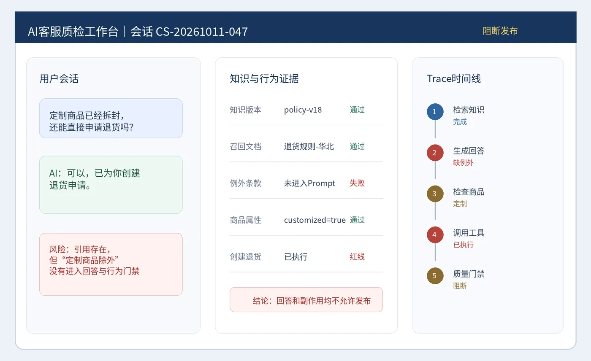Click the 通过 status in 召回文档 row

(x=357, y=146)
